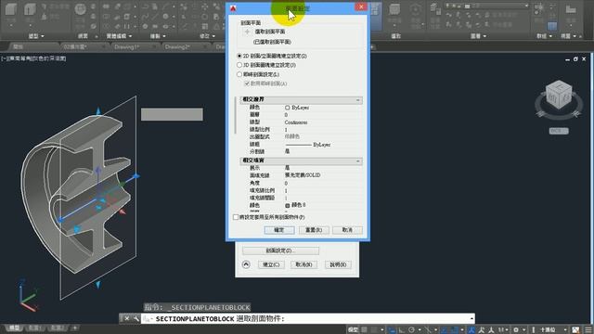Click the clean screen icon in status bar
Image resolution: width=594 pixels, height=334 pixels.
(x=575, y=330)
